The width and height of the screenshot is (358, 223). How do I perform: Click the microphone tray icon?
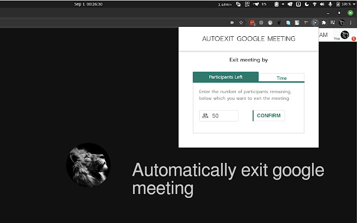[x=330, y=4]
